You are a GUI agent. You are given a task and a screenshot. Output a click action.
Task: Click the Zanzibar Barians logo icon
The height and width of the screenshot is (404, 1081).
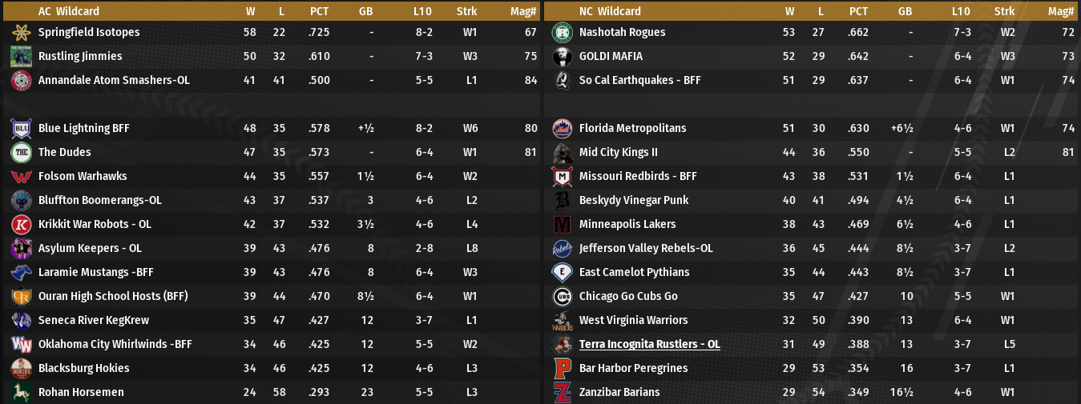(x=562, y=393)
